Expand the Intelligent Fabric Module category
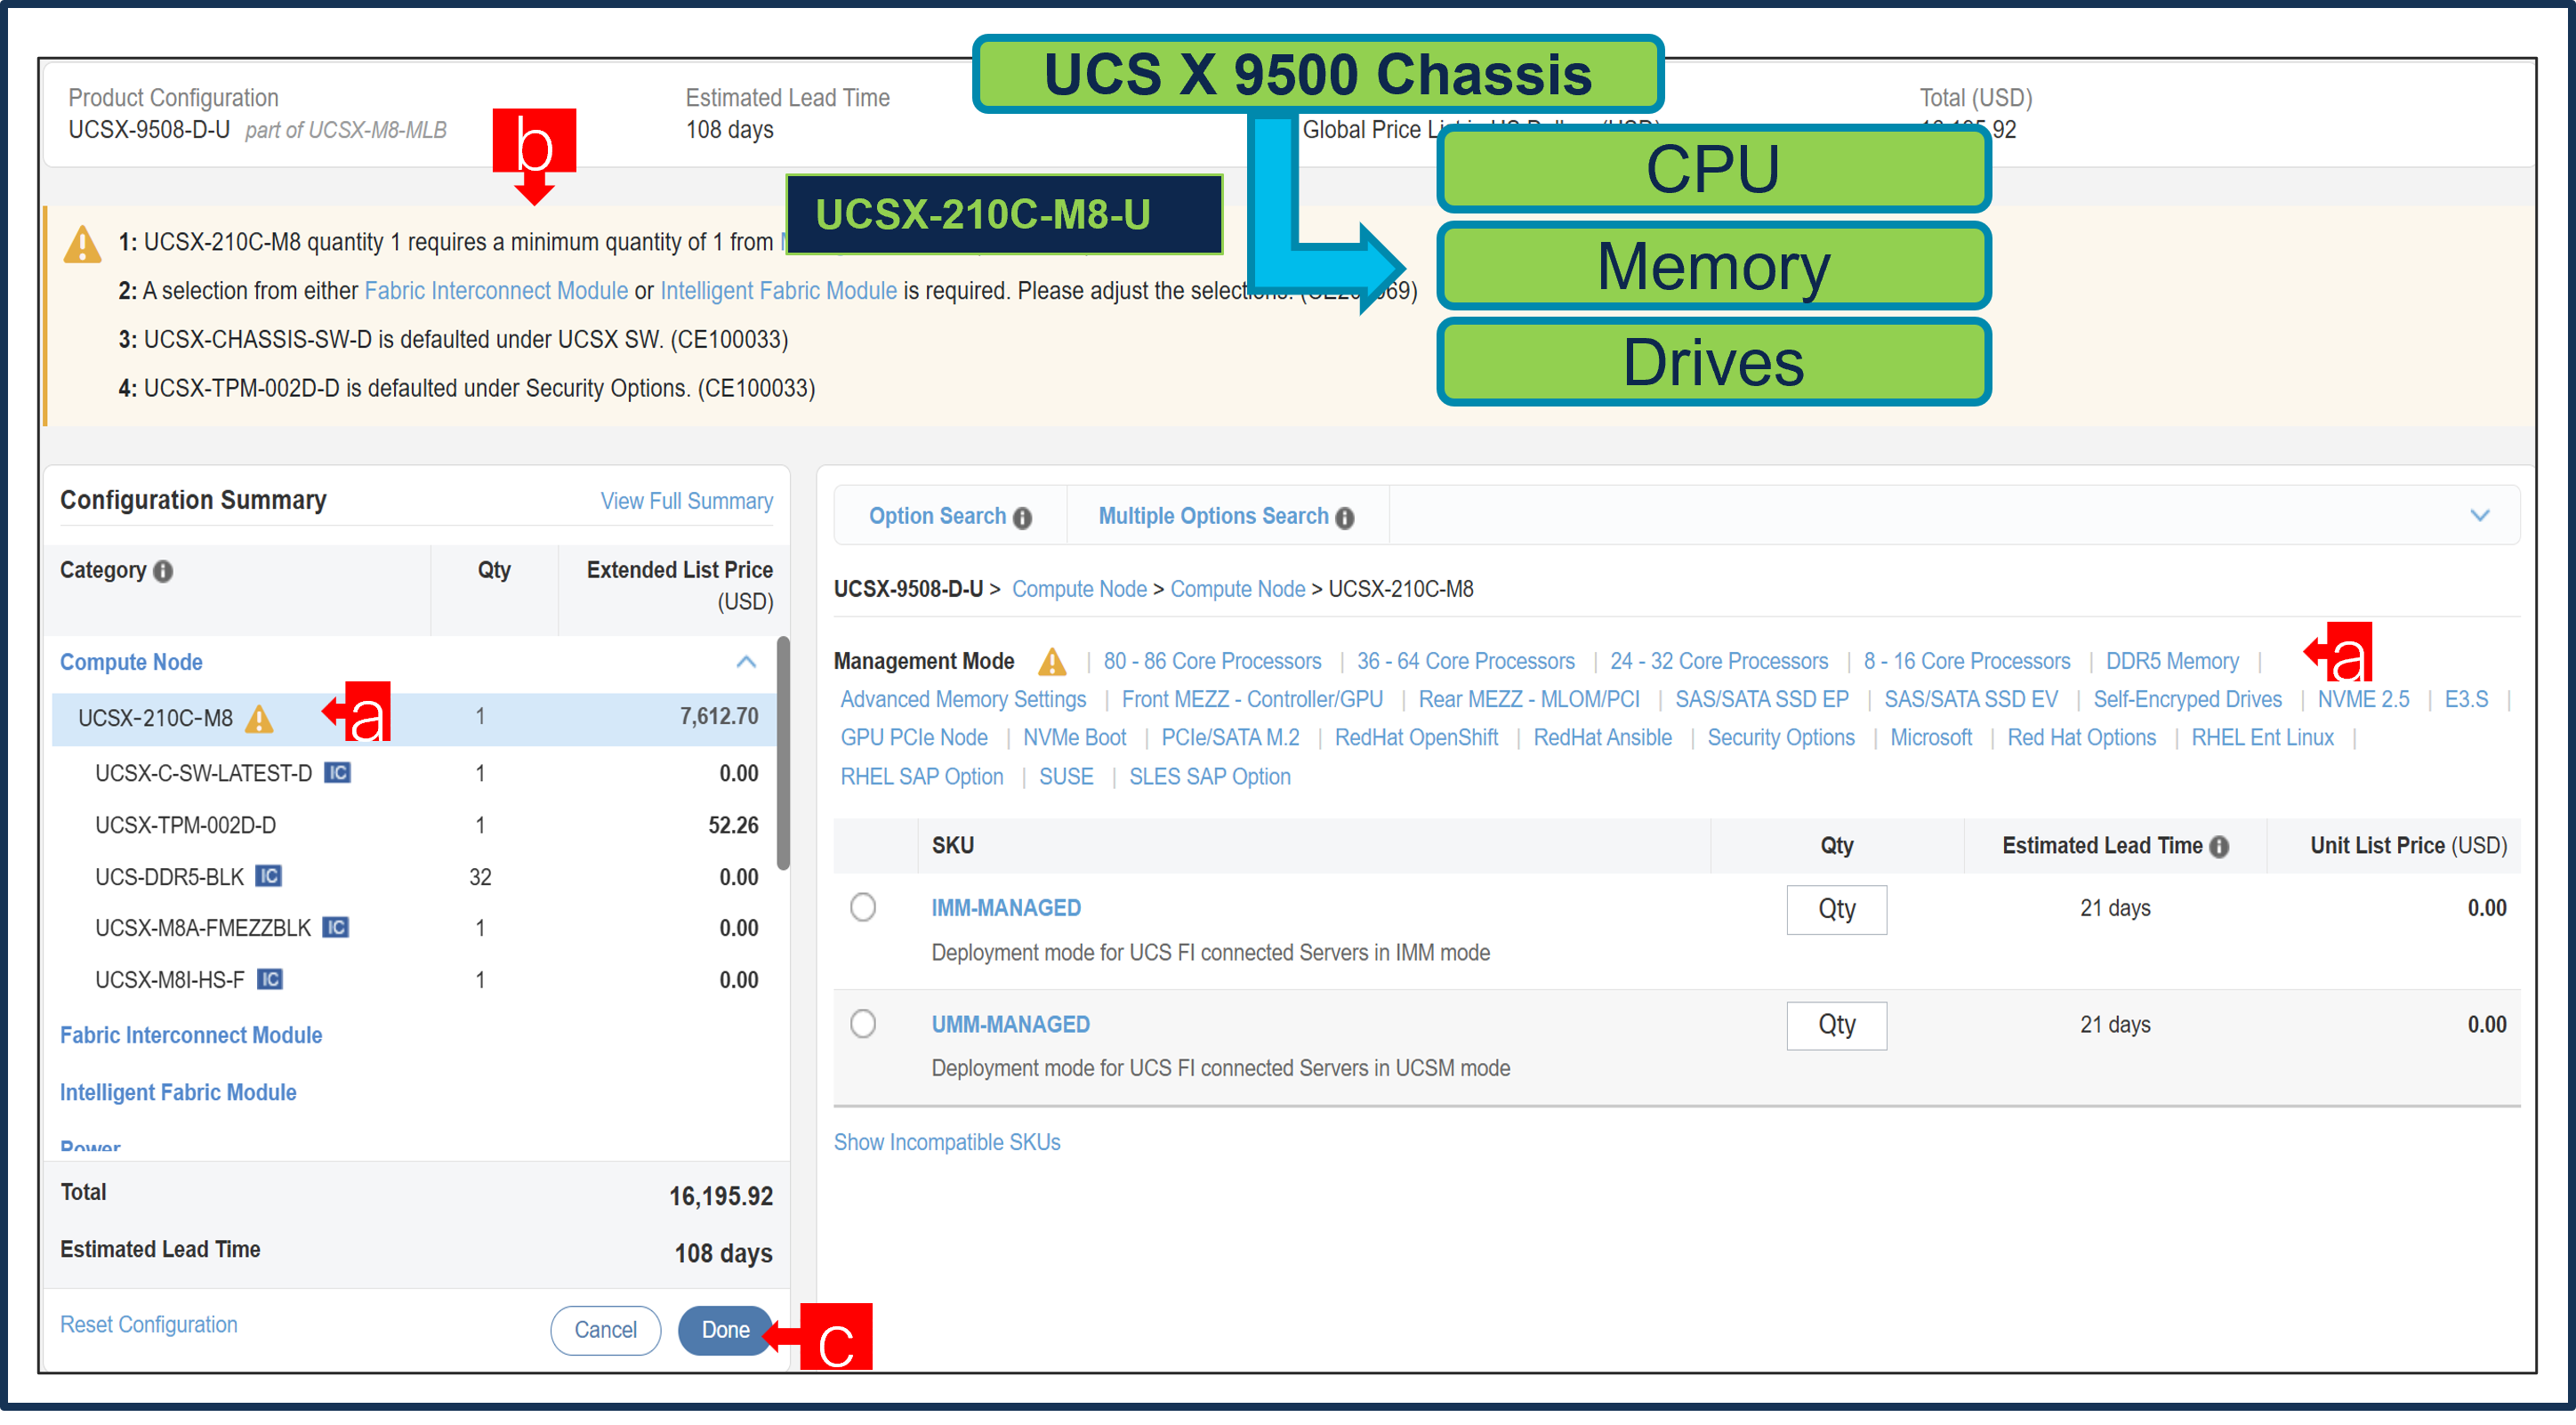This screenshot has width=2576, height=1425. coord(178,1093)
